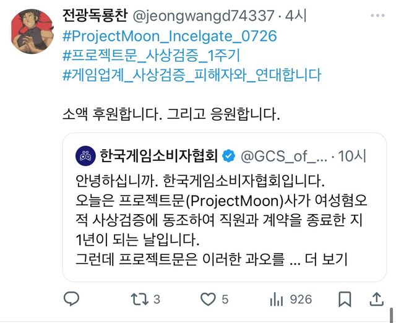
Task: Open hashtag #게임업계_사상검증_피해자와_연대합니다
Action: [192, 75]
